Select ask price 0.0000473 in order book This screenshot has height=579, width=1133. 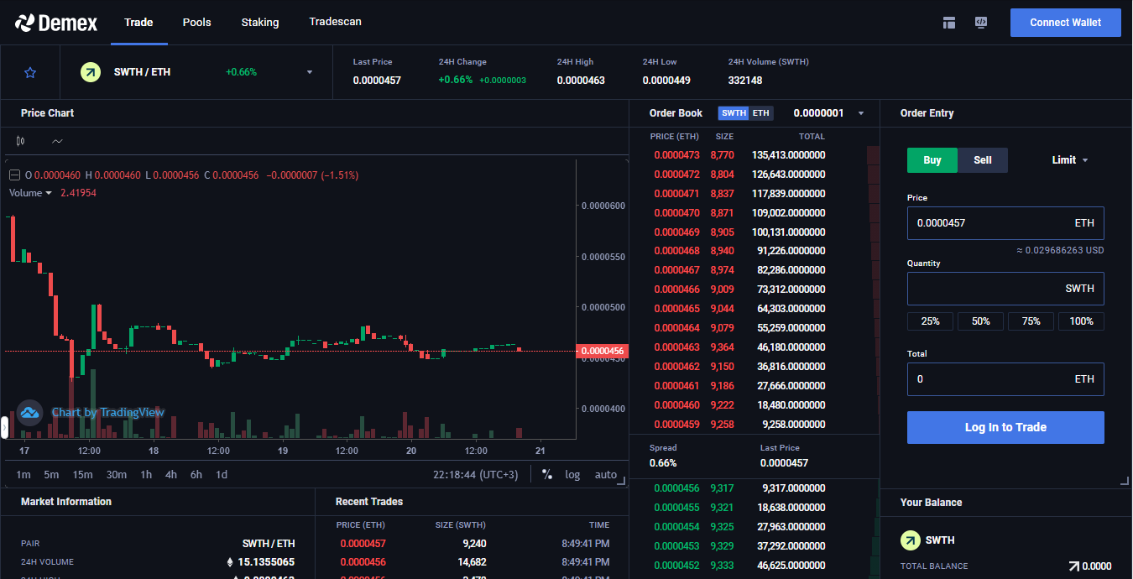676,155
